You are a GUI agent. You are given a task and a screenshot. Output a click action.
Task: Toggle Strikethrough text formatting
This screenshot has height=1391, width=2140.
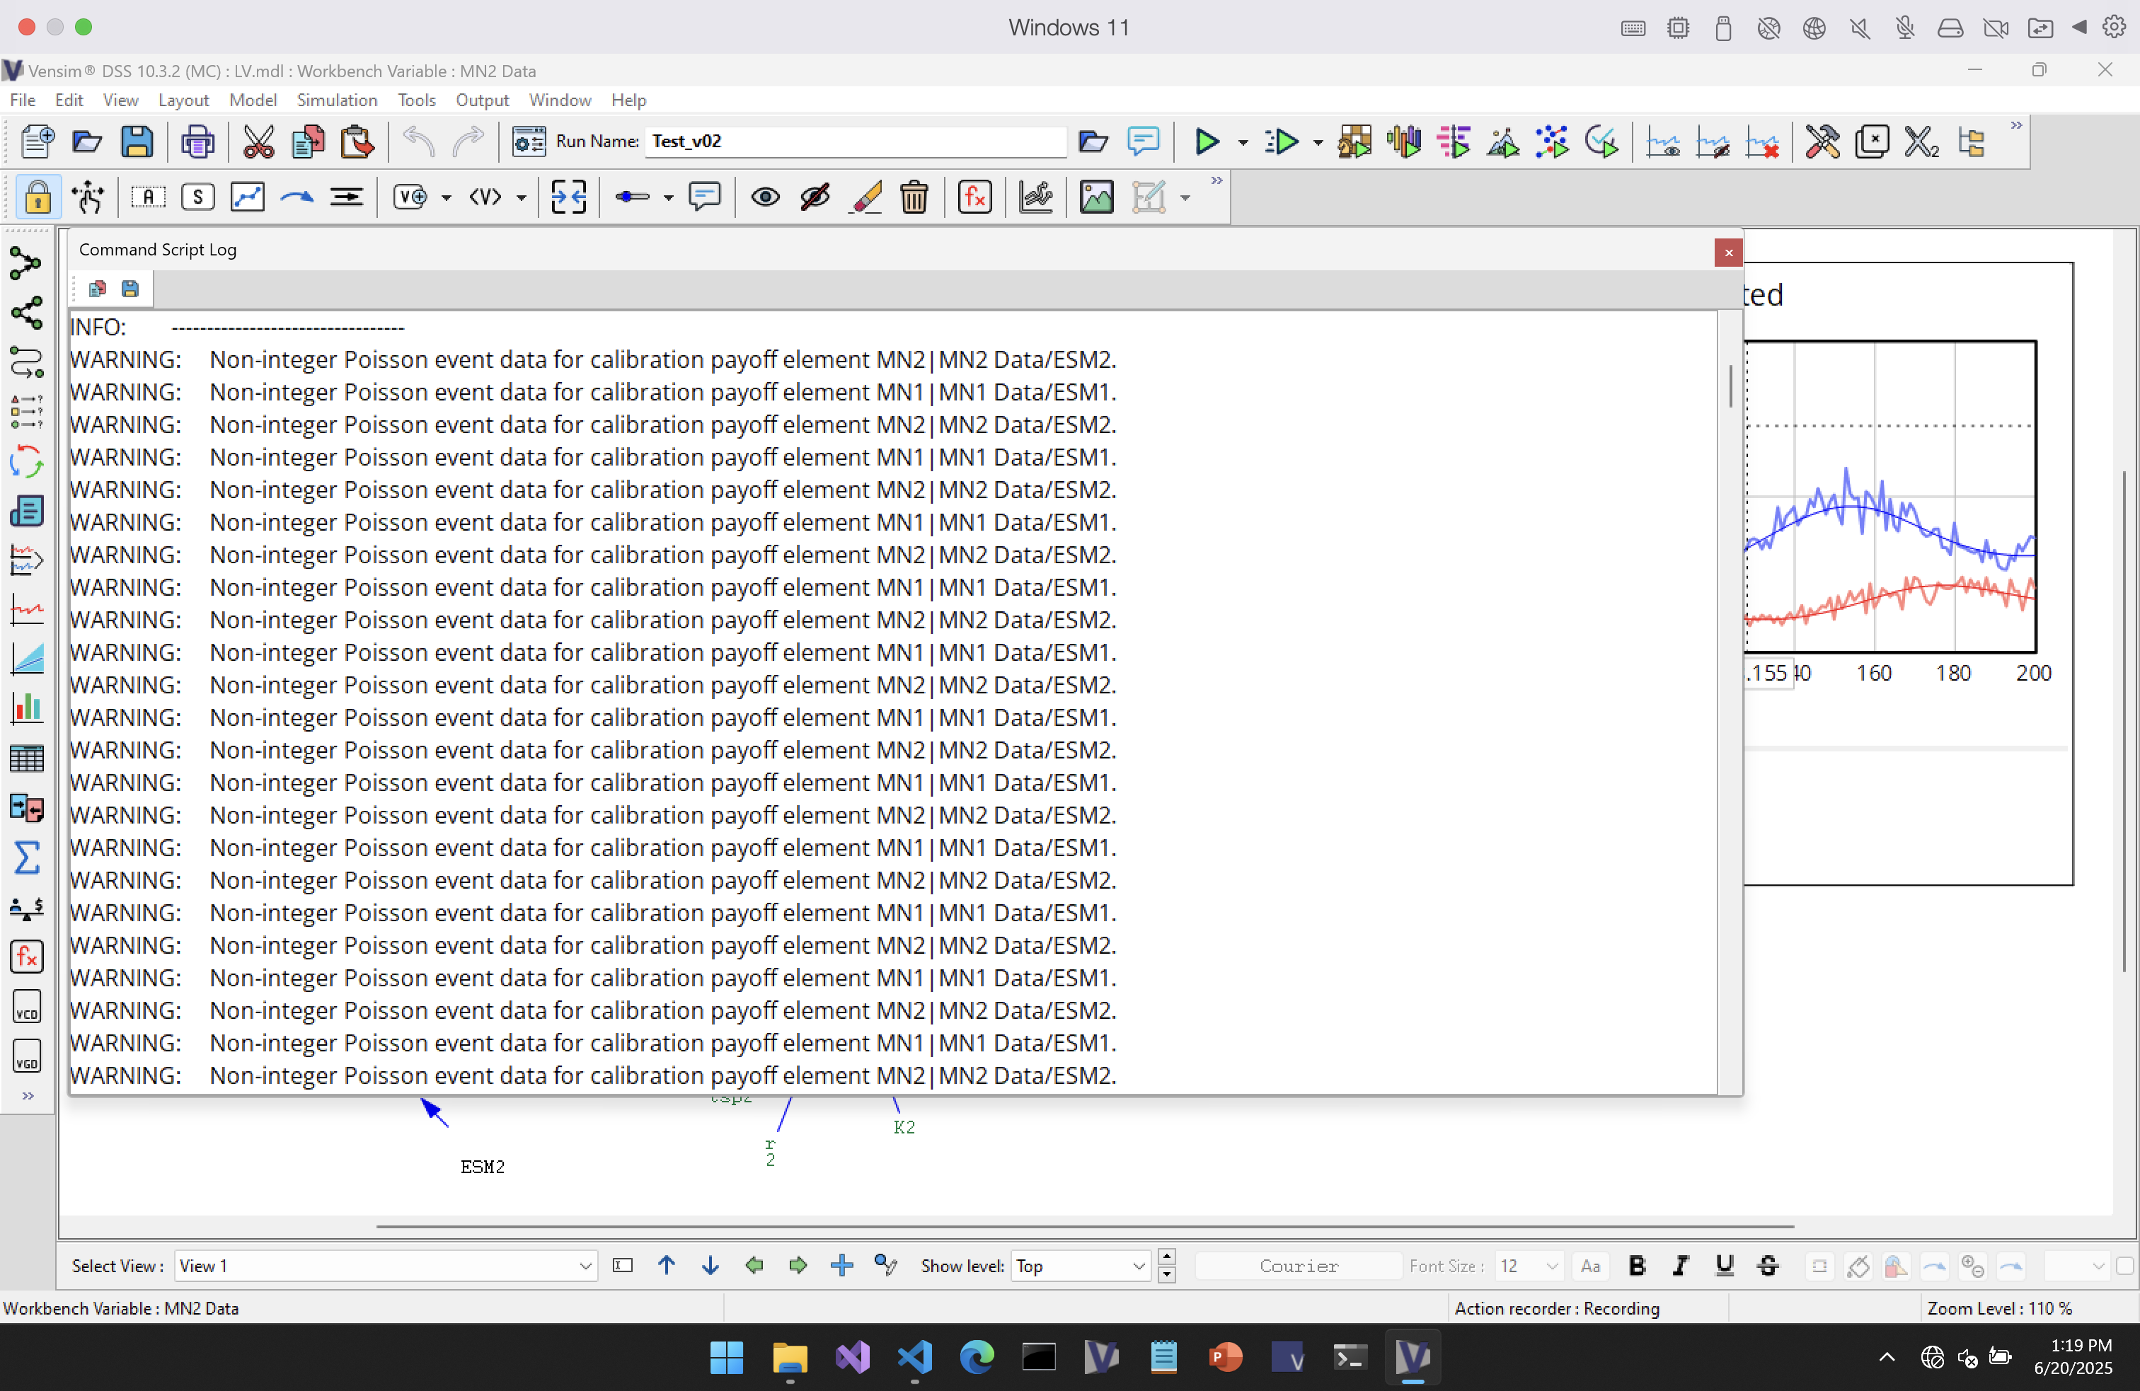1767,1266
